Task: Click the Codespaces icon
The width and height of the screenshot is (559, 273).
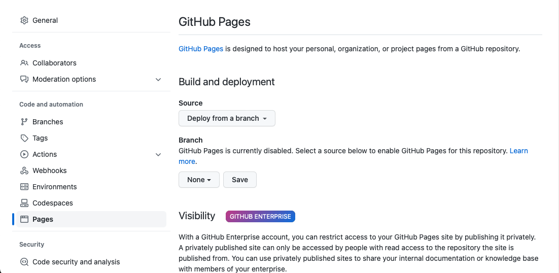Action: (24, 203)
